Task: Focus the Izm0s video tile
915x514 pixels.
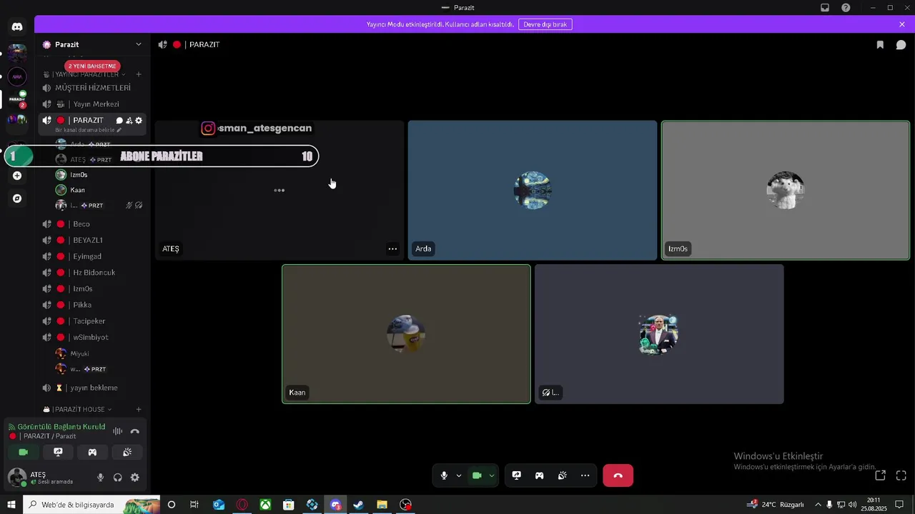Action: coord(785,190)
